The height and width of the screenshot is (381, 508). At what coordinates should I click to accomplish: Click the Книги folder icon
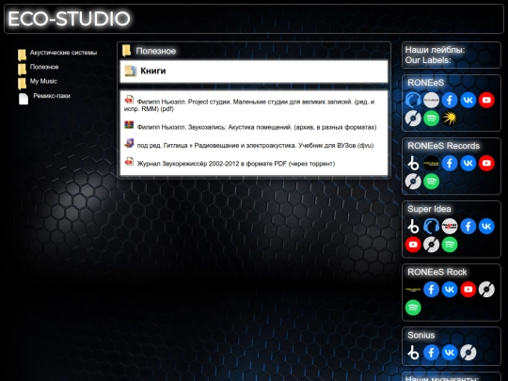pos(131,71)
